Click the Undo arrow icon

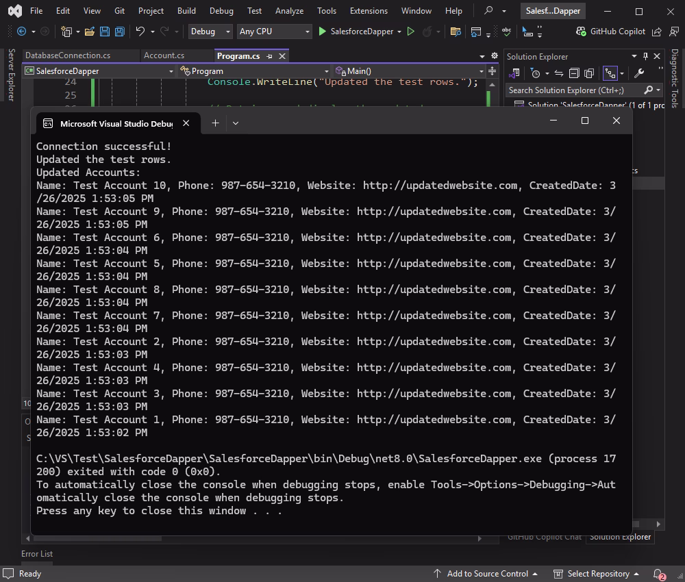pyautogui.click(x=140, y=31)
